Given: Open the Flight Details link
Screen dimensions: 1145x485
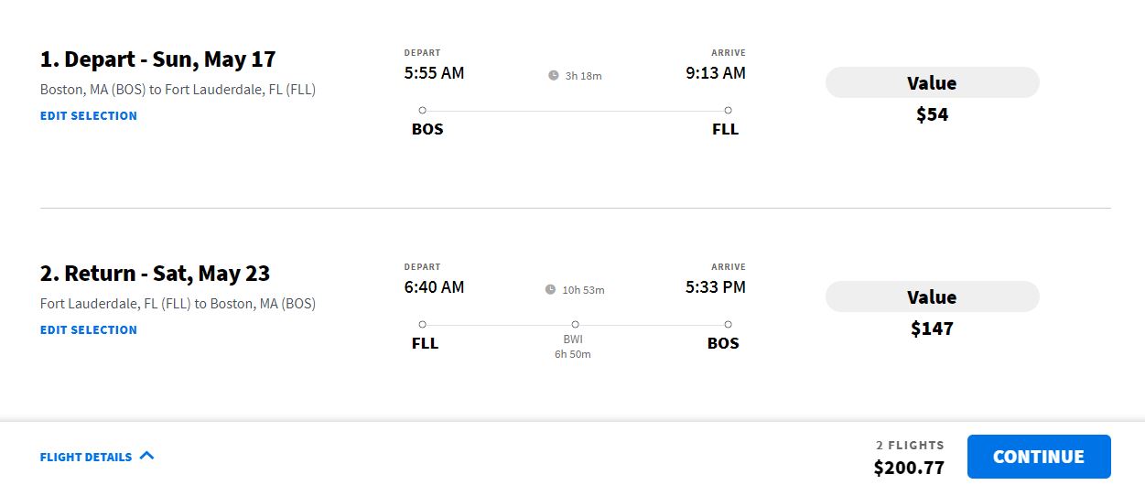Looking at the screenshot, I should click(86, 457).
